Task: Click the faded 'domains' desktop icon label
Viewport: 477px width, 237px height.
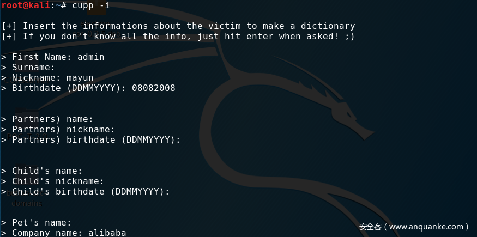Action: click(27, 203)
